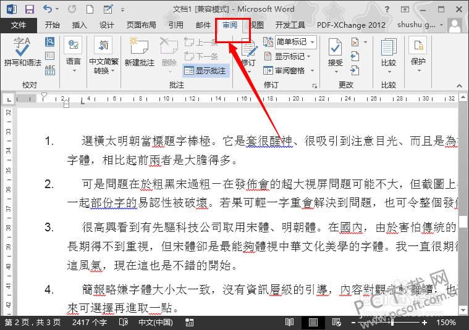Switch to Web Layout view in status bar
Screen dimensions: 469x330
pyautogui.click(x=337, y=323)
